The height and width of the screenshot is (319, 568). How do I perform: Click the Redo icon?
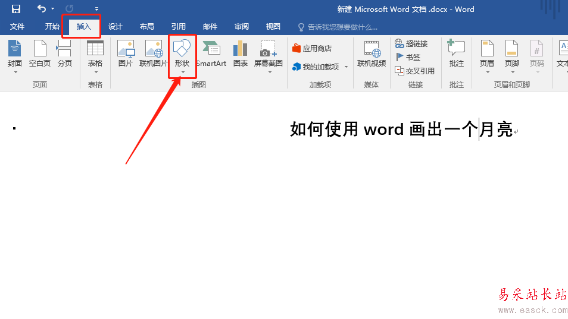[70, 8]
